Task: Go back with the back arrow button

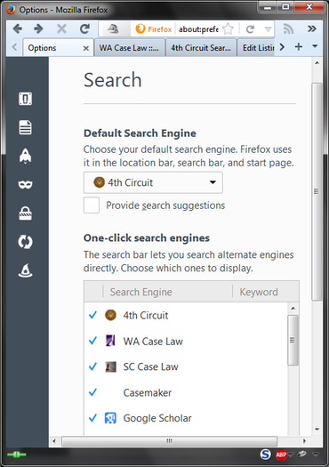Action: [x=18, y=28]
